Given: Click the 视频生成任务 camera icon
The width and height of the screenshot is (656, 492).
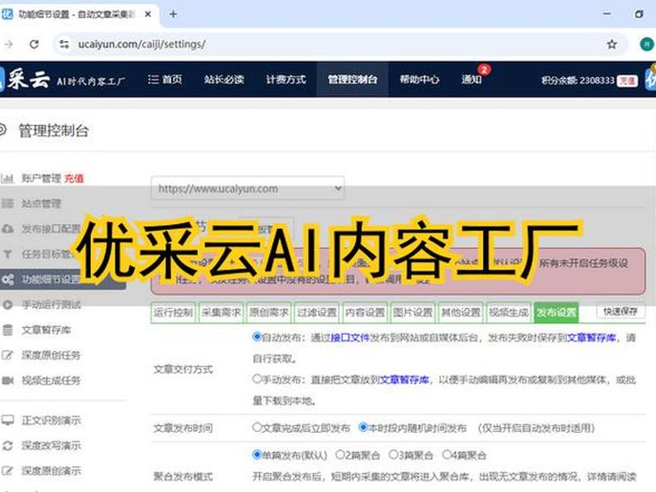Looking at the screenshot, I should [7, 380].
